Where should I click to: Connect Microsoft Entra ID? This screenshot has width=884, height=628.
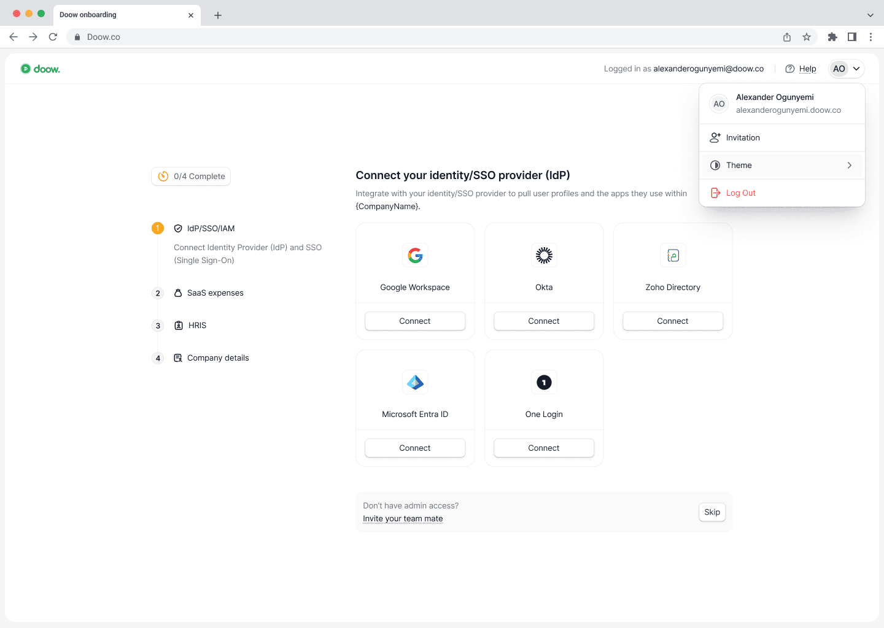pos(415,448)
